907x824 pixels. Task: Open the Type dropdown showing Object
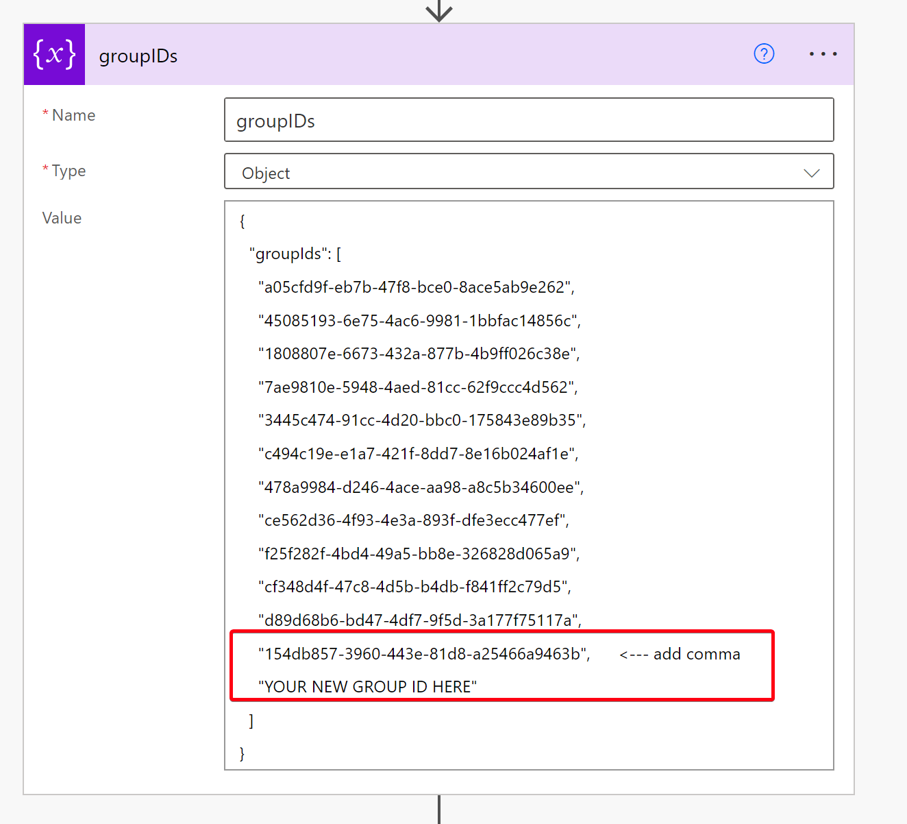529,171
